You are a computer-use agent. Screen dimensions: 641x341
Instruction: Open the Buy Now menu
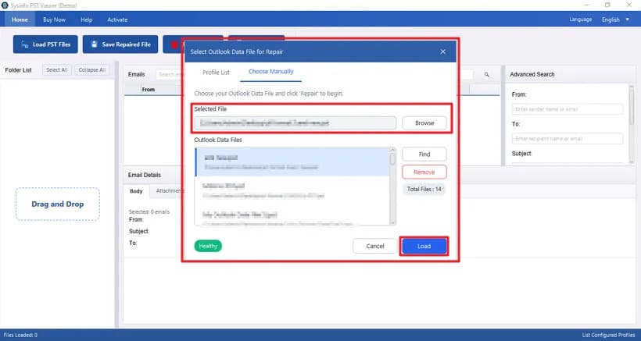pos(55,20)
